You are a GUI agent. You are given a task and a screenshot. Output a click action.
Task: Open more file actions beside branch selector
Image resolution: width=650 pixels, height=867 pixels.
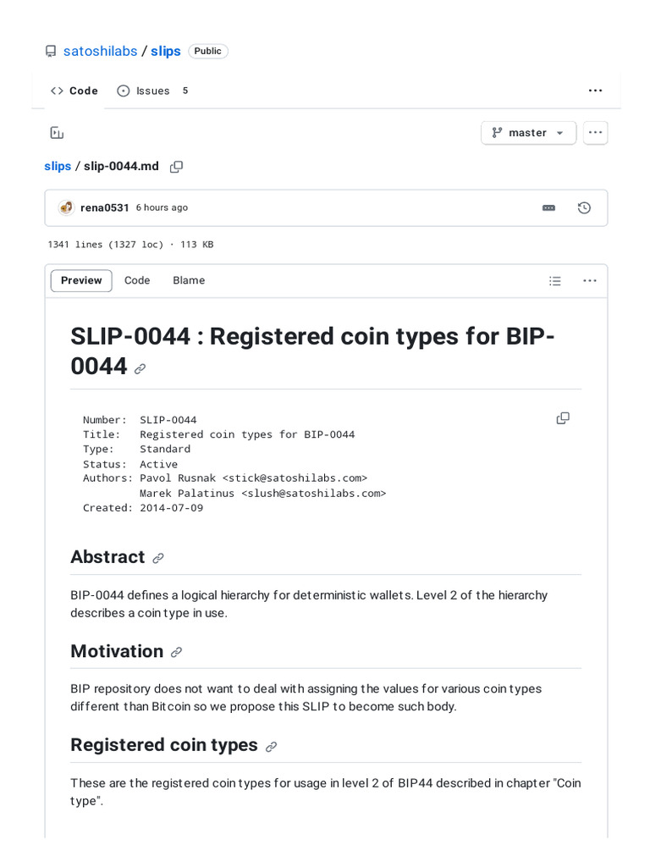click(x=595, y=133)
